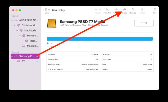Eject the Samsung PSSD disk
168x102 pixels.
tap(37, 56)
